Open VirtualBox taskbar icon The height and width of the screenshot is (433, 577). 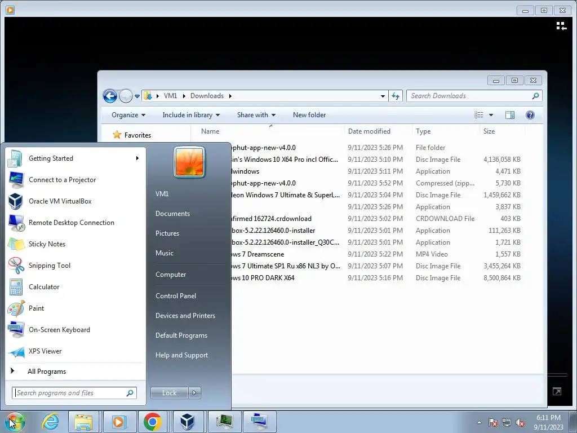click(188, 422)
